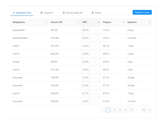The image size is (164, 120).
Task: Click progress value 99.5 %
Action: (106, 70)
